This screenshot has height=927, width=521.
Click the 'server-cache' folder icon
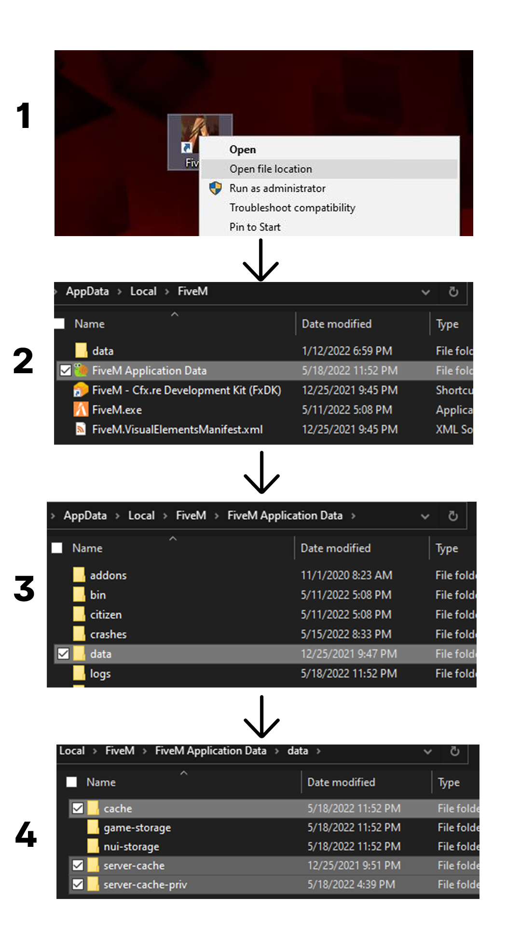click(93, 865)
